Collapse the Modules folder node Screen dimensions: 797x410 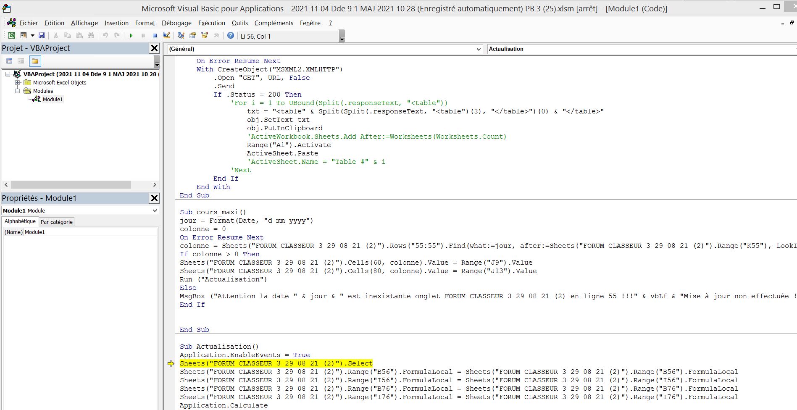coord(18,91)
